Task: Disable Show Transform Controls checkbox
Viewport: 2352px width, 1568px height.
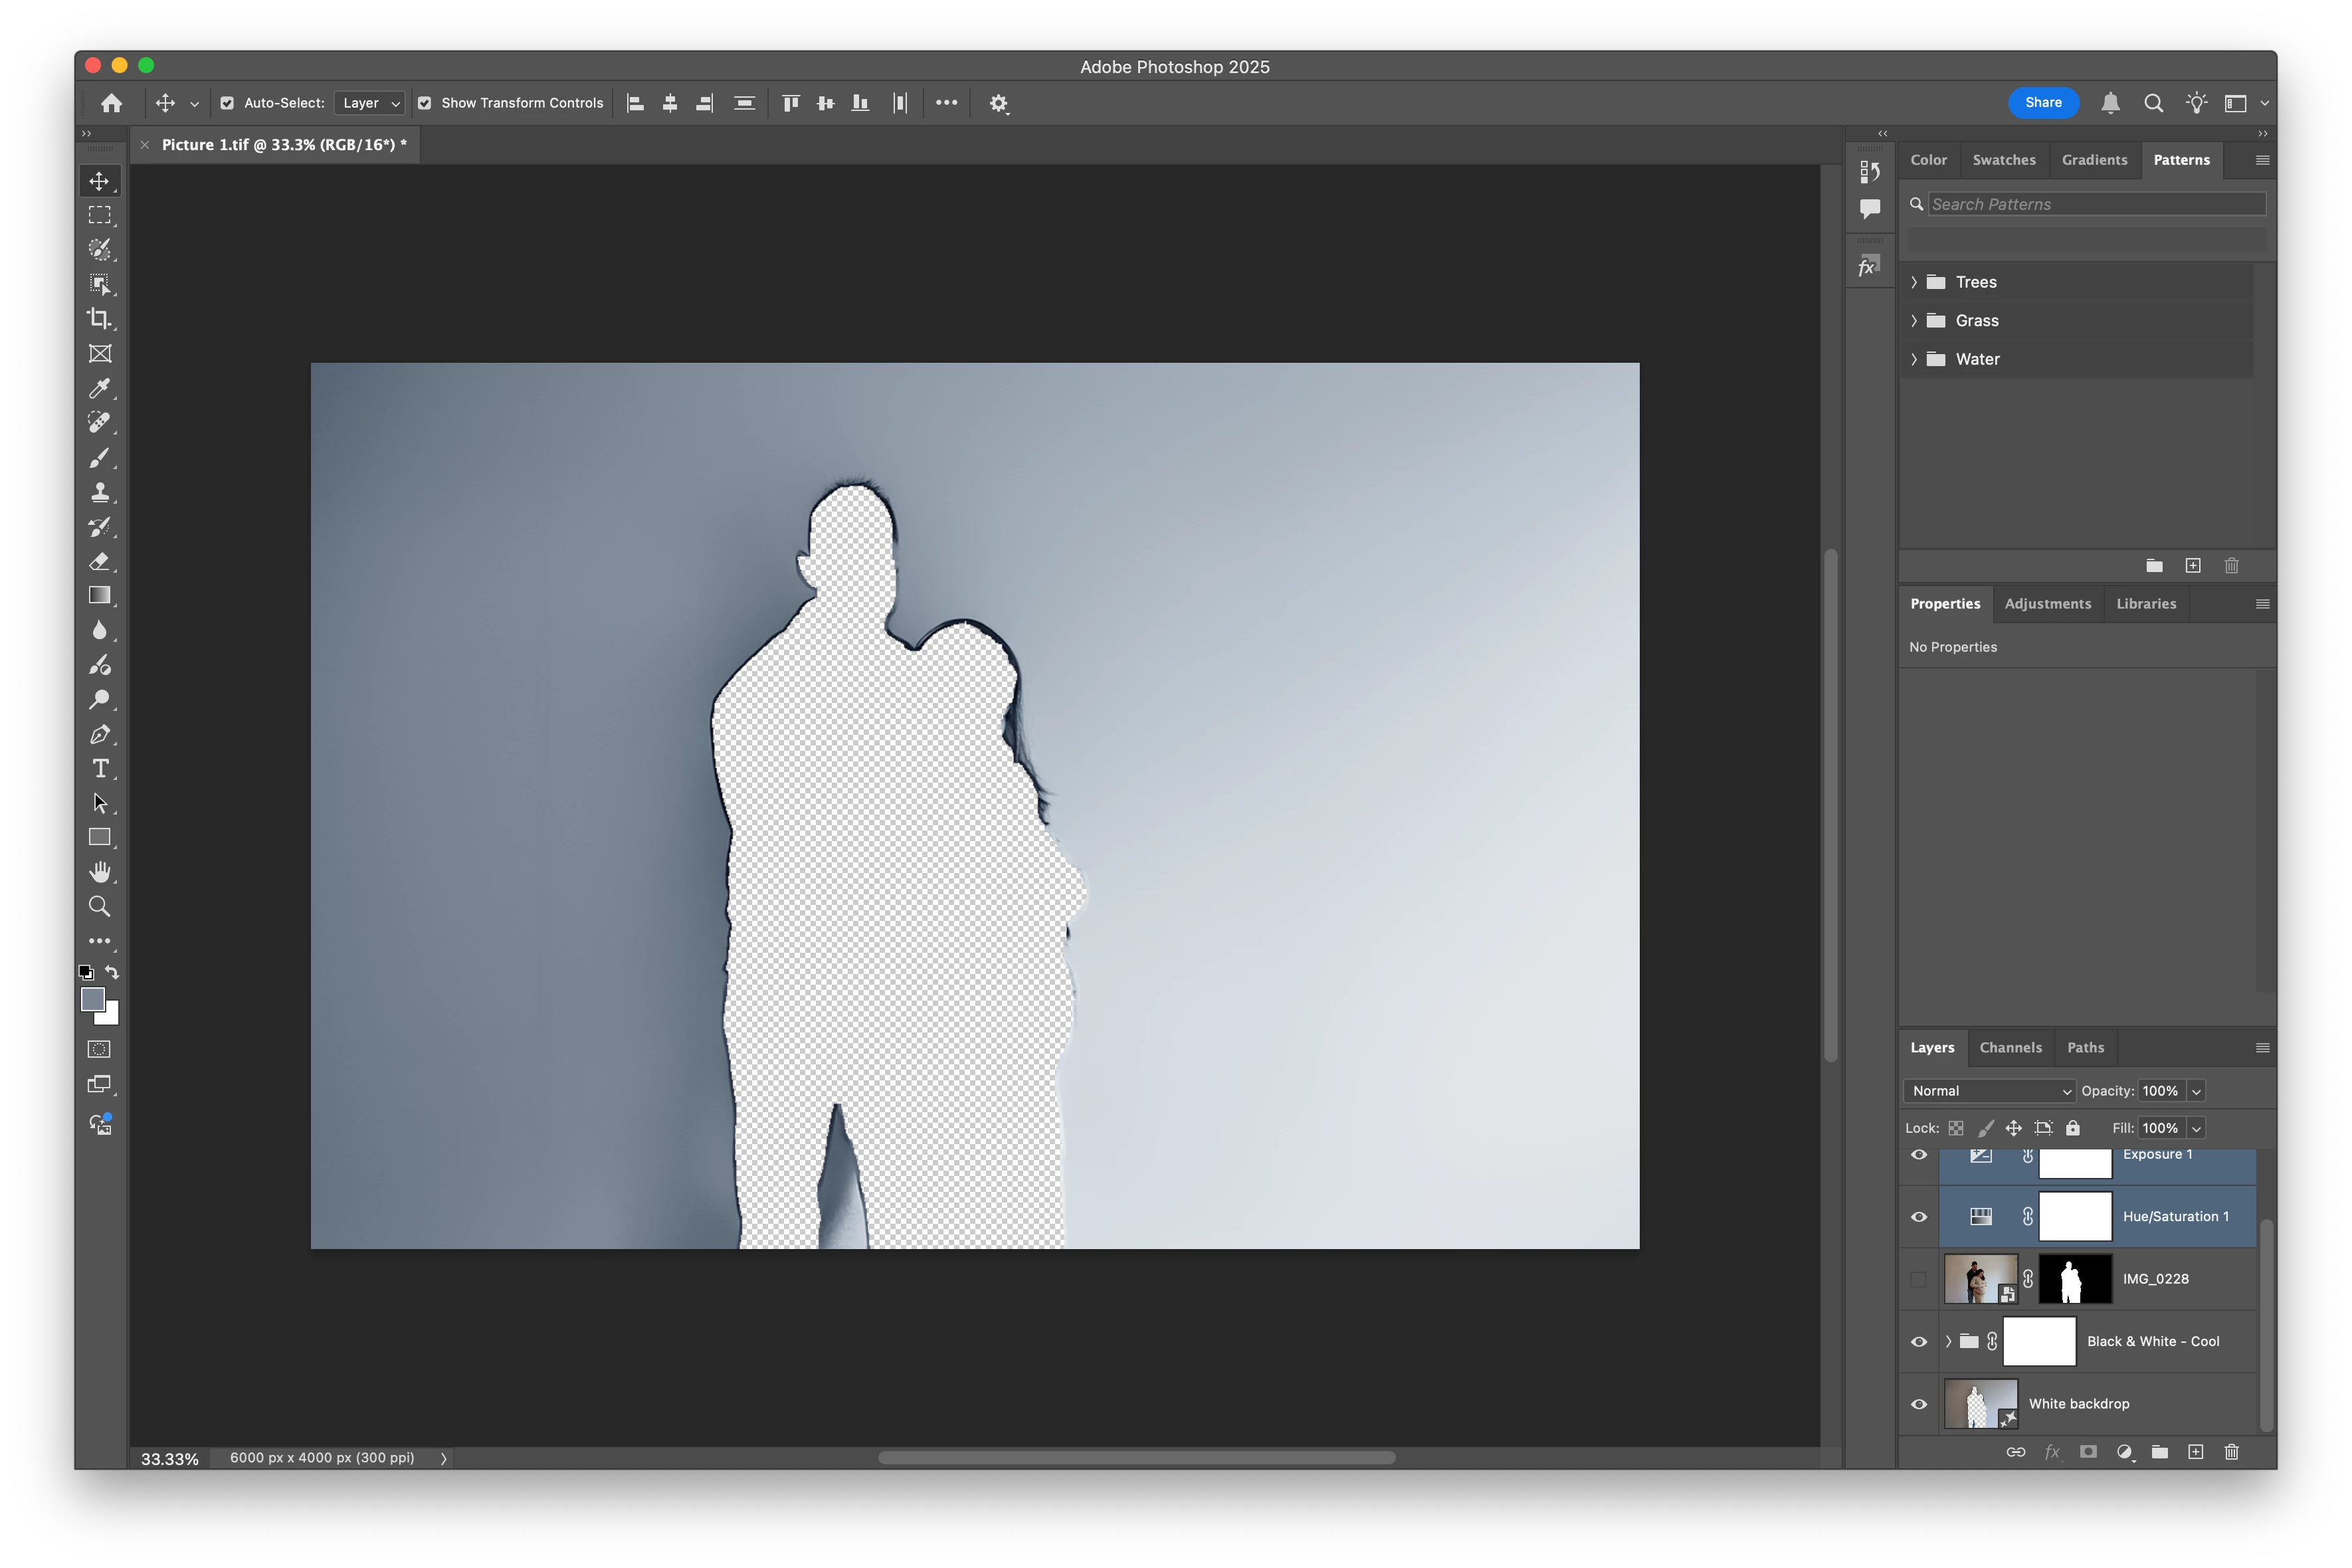Action: [425, 103]
